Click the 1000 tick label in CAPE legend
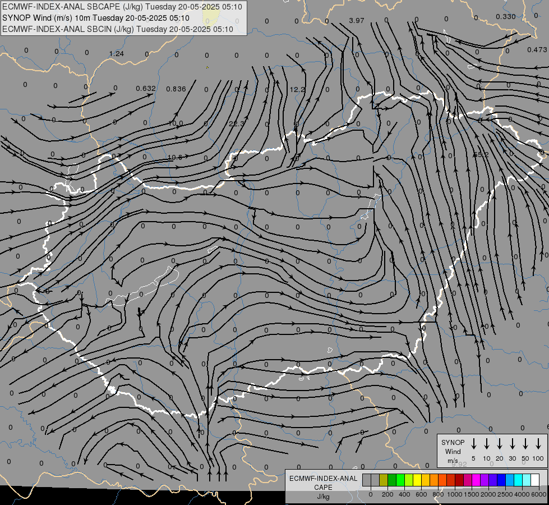Viewport: 549px width, 505px height. [455, 494]
